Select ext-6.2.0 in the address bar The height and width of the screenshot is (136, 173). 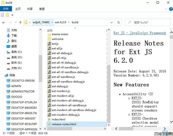pyautogui.click(x=61, y=22)
